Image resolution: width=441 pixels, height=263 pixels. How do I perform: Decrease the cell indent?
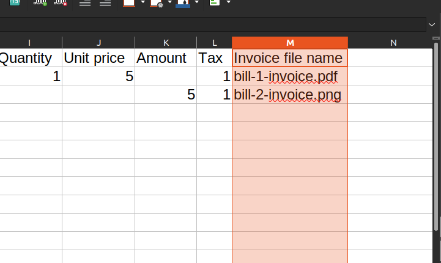pos(105,2)
